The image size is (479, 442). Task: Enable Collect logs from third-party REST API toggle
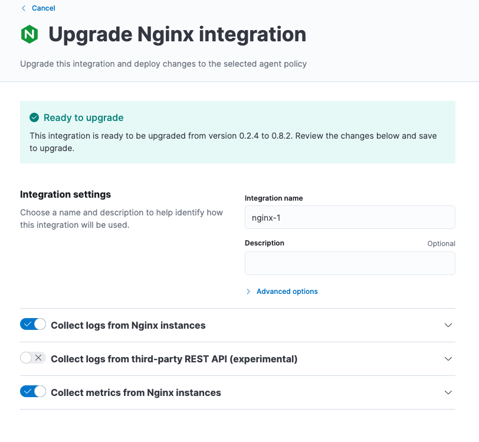(33, 358)
